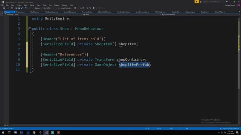Open the Windows Start menu
This screenshot has width=241, height=135.
point(3,132)
